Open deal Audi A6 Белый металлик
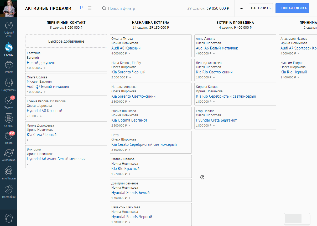 217,48
